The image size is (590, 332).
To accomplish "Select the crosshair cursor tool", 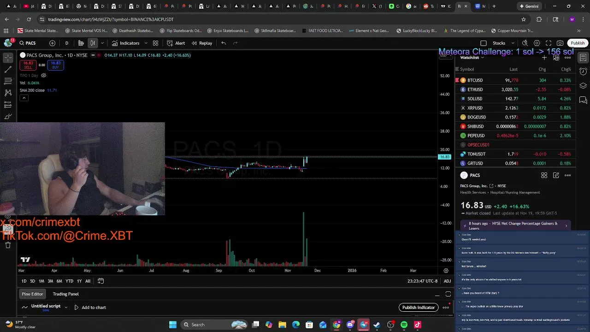I will pos(8,58).
